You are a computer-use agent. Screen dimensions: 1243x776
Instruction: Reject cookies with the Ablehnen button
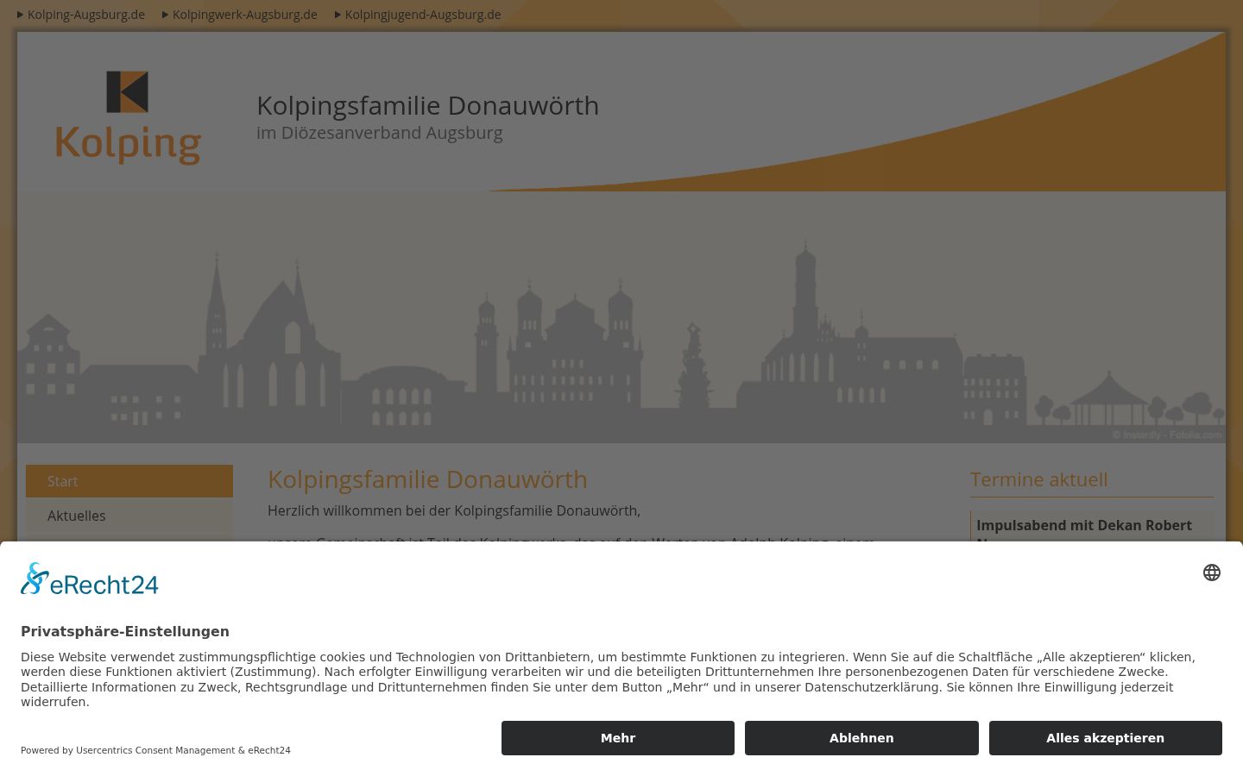861,738
